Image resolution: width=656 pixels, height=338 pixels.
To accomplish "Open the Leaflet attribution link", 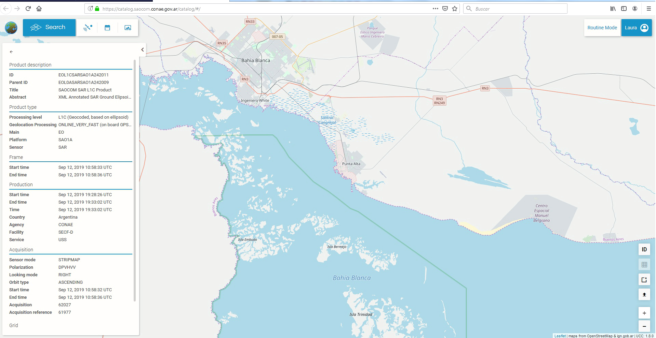I will click(x=560, y=336).
